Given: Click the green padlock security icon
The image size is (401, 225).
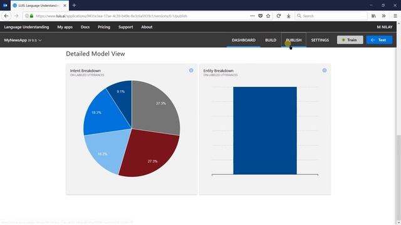Looking at the screenshot, I should 31,16.
